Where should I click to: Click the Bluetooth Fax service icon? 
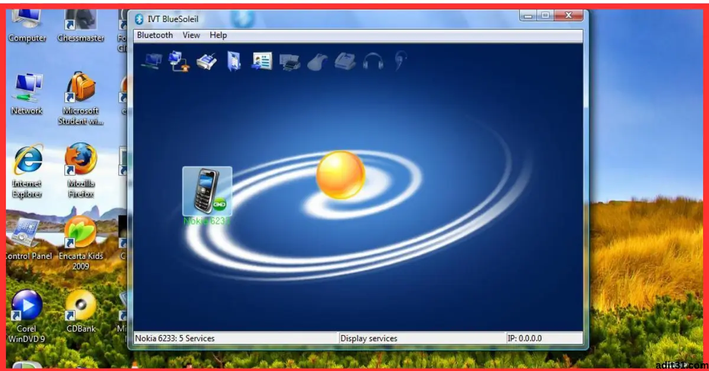click(x=344, y=61)
